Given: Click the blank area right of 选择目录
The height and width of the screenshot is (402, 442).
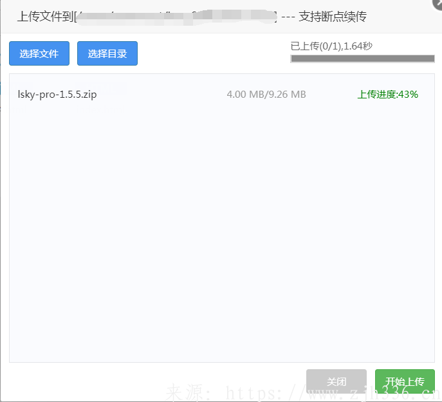Looking at the screenshot, I should tap(212, 53).
